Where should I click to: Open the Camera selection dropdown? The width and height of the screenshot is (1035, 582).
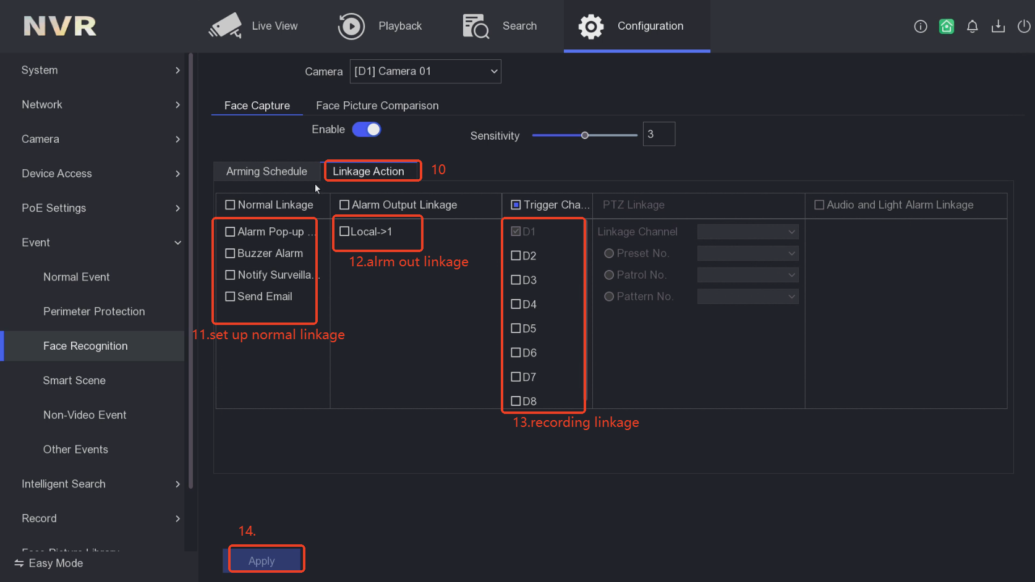coord(425,71)
